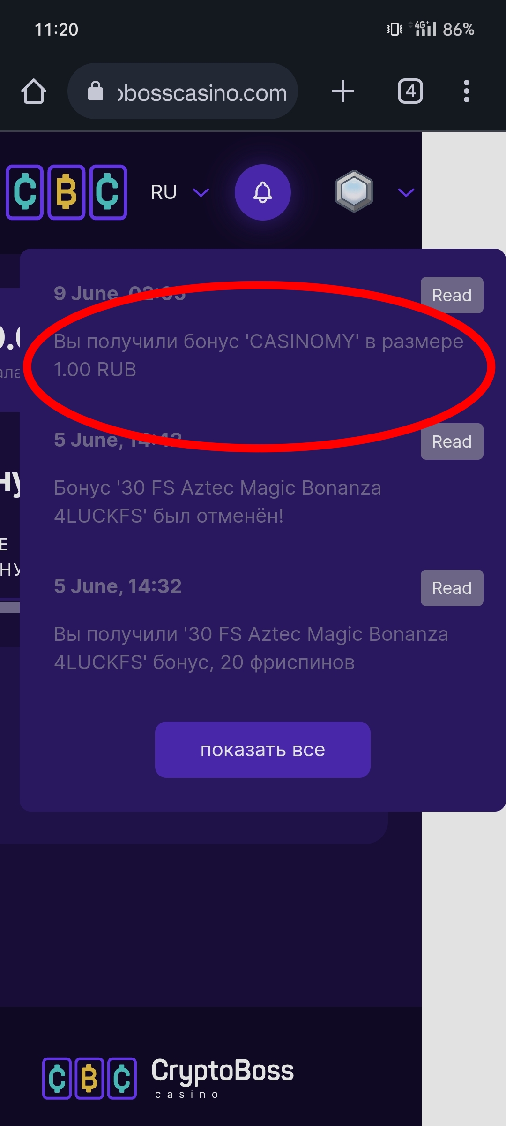Viewport: 506px width, 1126px height.
Task: Click the hexagon profile avatar icon
Action: point(354,191)
